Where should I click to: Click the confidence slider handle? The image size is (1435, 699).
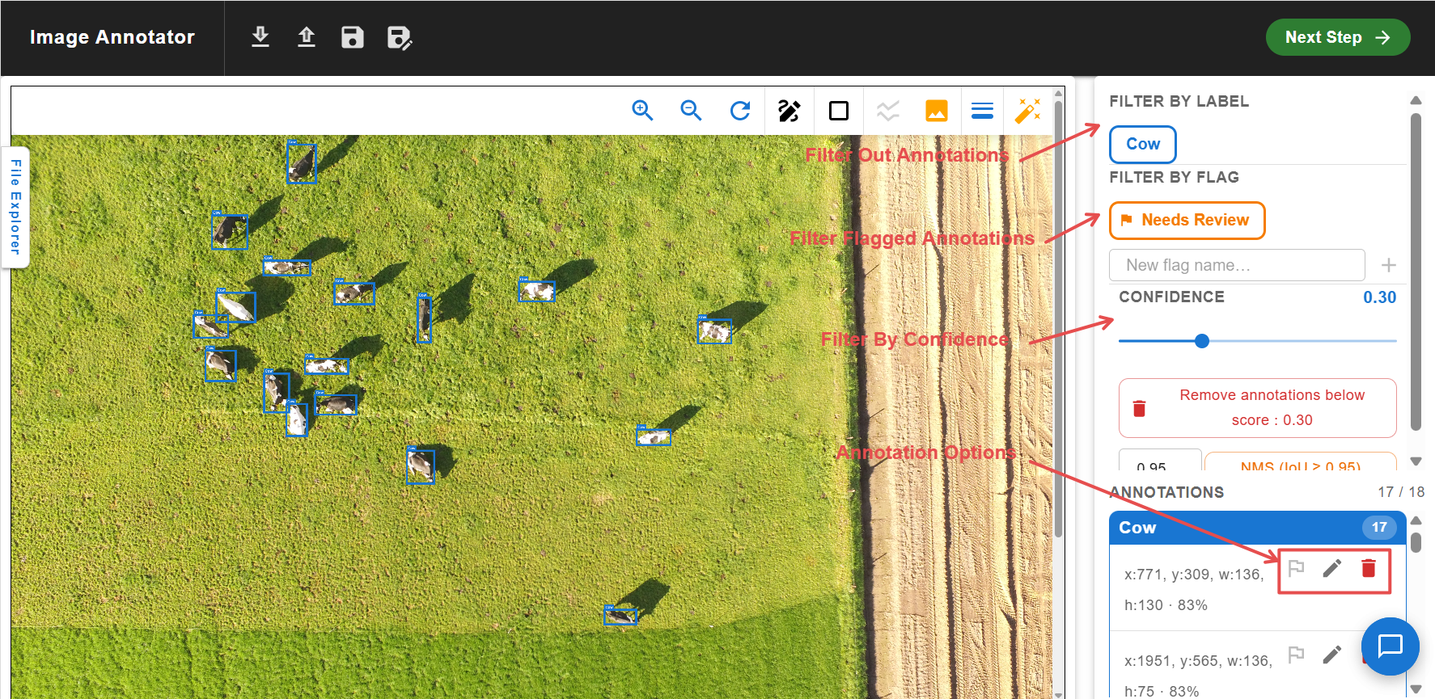click(1202, 341)
